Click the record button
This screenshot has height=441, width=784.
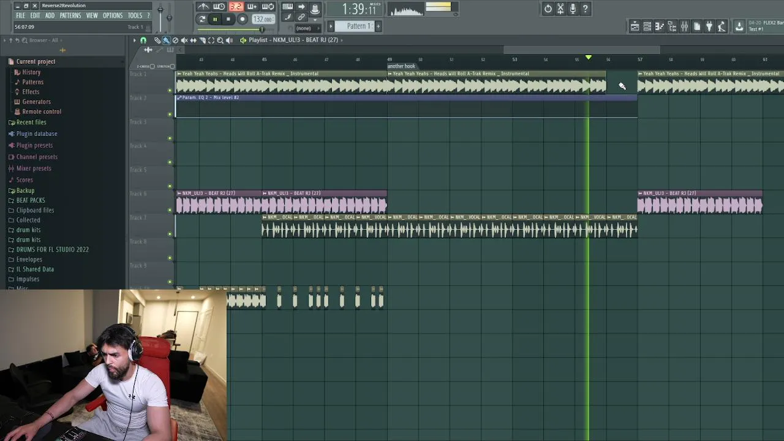[242, 19]
